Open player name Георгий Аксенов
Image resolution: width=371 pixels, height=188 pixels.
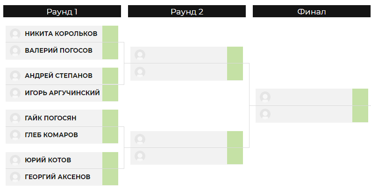pos(57,177)
